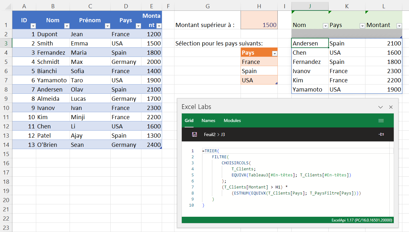This screenshot has width=409, height=232.
Task: Click the Prénom cell Sofia
Action: coord(90,71)
